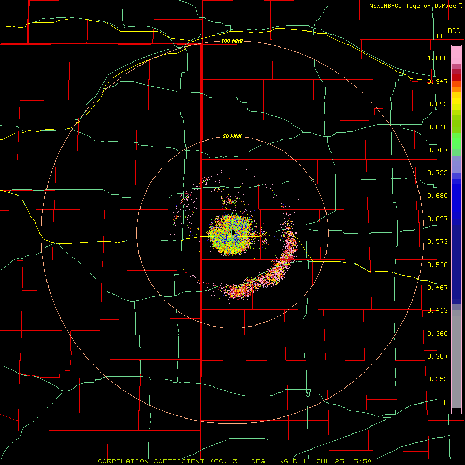
Task: Pick the light pink swatch atop the color bar
Action: click(456, 55)
